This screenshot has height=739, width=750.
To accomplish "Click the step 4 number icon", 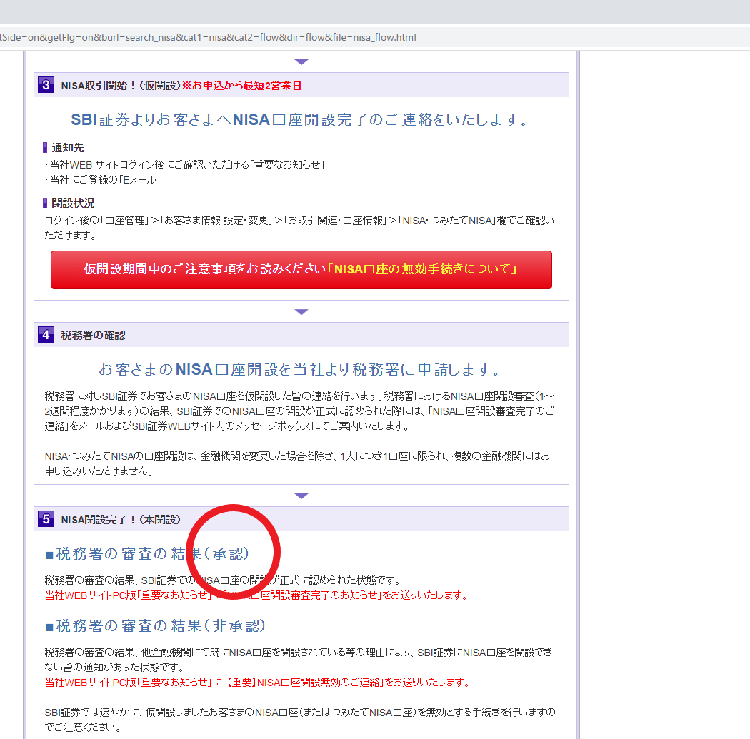I will [x=46, y=335].
